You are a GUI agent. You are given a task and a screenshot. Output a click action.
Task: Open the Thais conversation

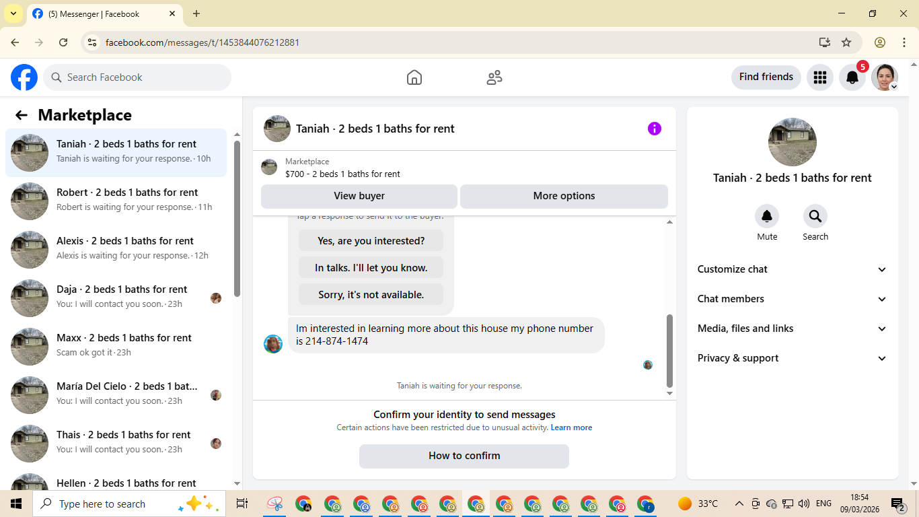[x=116, y=444]
